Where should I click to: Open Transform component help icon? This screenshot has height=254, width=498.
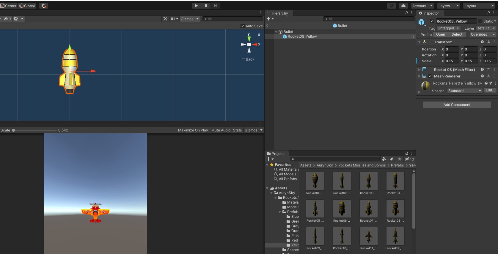tap(482, 42)
